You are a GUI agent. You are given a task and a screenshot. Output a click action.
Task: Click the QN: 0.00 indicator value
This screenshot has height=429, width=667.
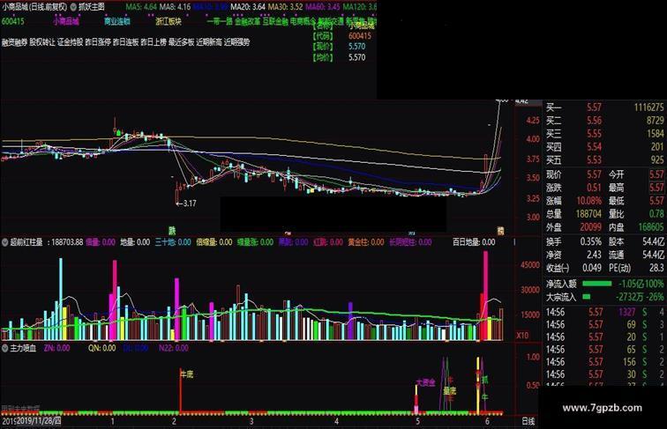click(x=101, y=348)
